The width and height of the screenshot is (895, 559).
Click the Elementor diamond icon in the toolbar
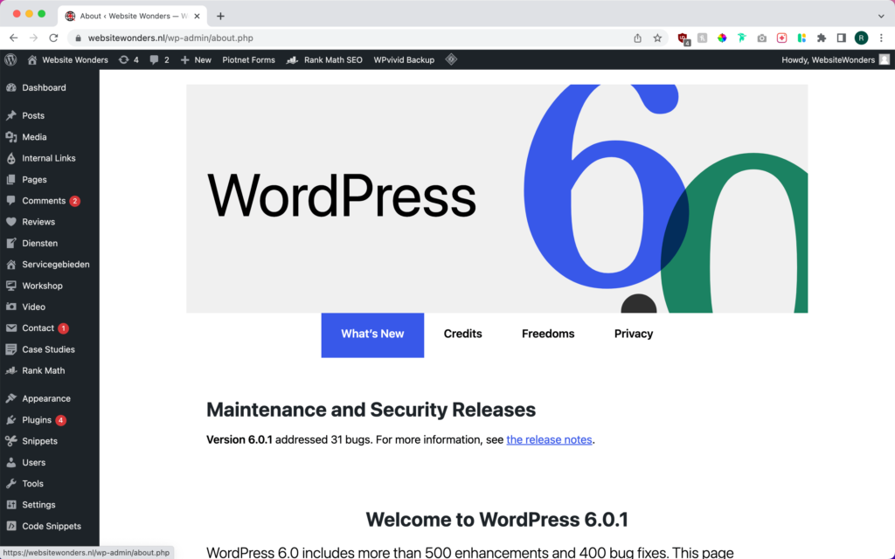(x=451, y=59)
